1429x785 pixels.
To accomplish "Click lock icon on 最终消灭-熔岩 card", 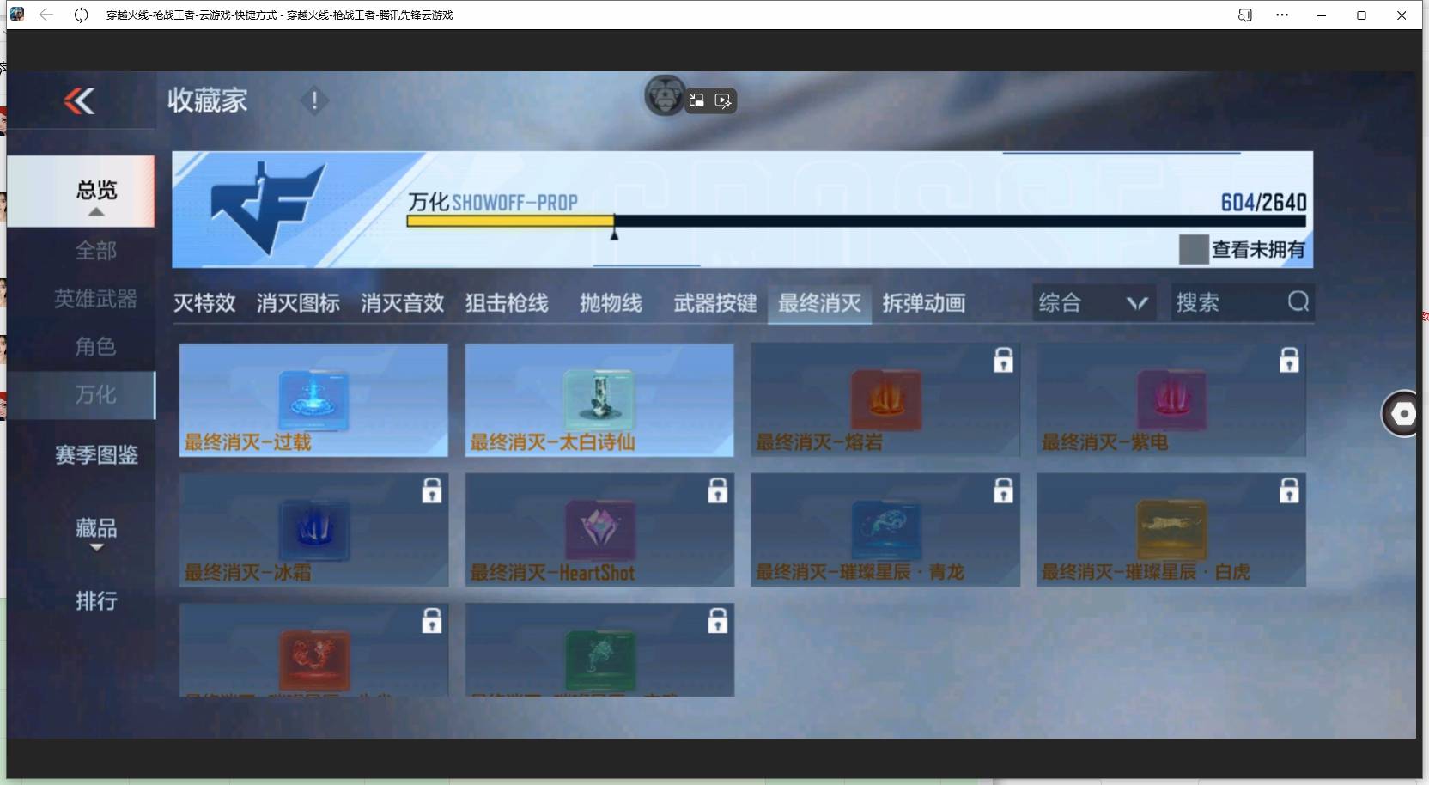I will coord(1003,360).
